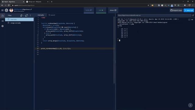Open the hamburger menu in Repl.it header
The height and width of the screenshot is (110, 195).
pyautogui.click(x=2, y=10)
